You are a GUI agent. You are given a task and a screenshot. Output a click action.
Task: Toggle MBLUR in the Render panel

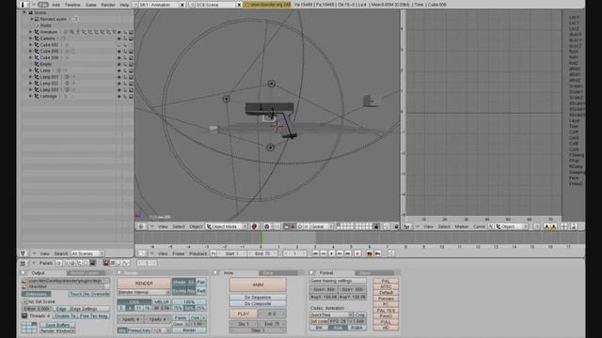pyautogui.click(x=162, y=302)
